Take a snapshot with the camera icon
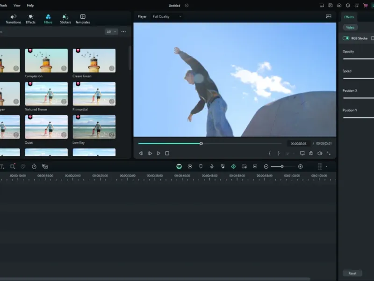The image size is (374, 281). tap(311, 154)
